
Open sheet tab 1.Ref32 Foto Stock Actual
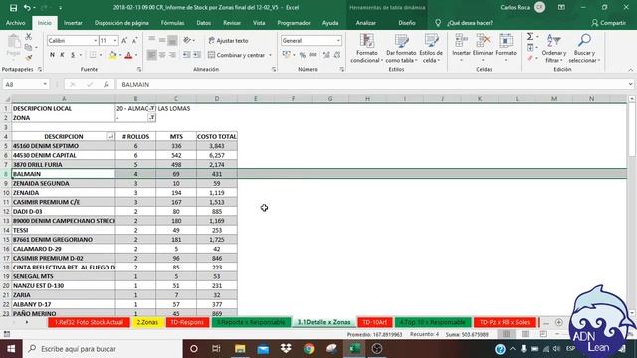pos(89,322)
